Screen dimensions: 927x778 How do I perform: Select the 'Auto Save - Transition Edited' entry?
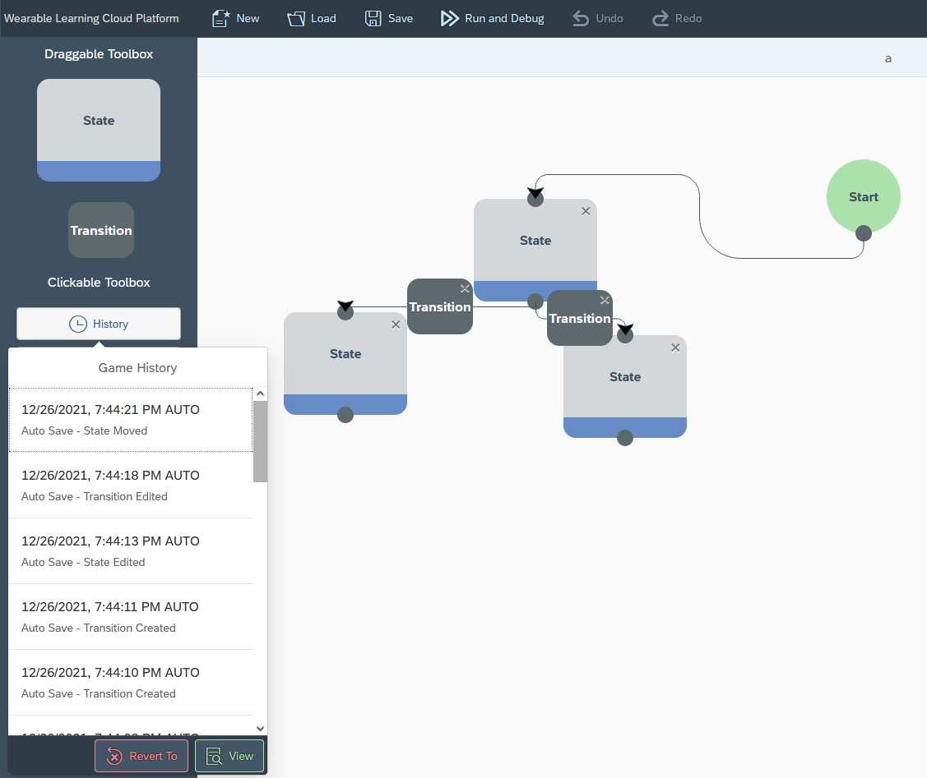pos(132,486)
